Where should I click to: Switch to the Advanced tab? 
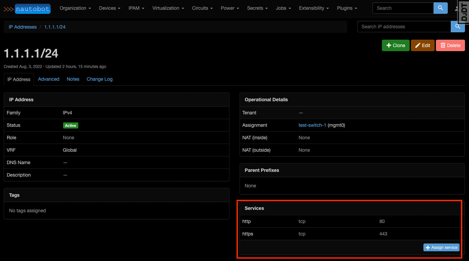49,79
